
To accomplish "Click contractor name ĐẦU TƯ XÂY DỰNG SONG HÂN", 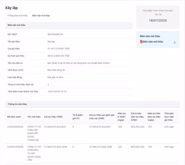I will (34, 153).
